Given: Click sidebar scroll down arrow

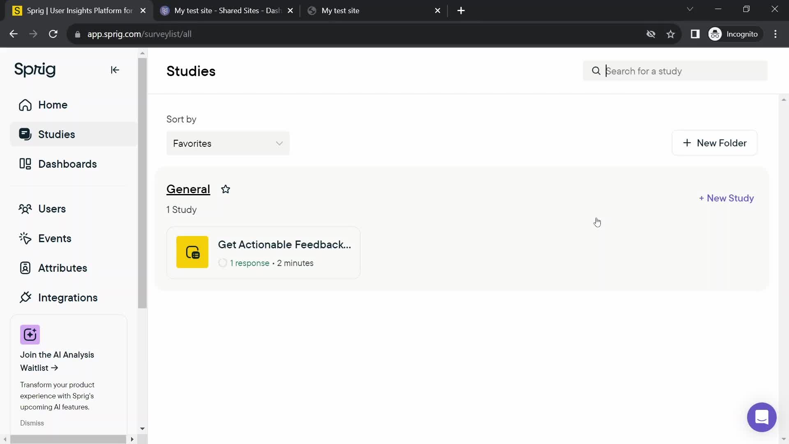Looking at the screenshot, I should click(142, 429).
